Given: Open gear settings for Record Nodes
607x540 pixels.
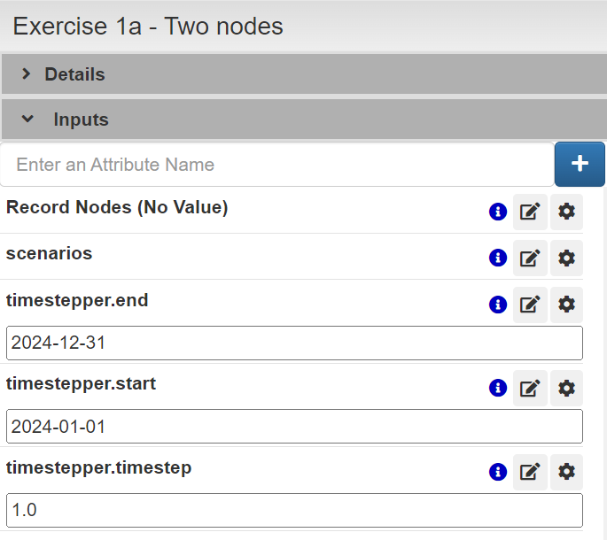Looking at the screenshot, I should pos(567,212).
